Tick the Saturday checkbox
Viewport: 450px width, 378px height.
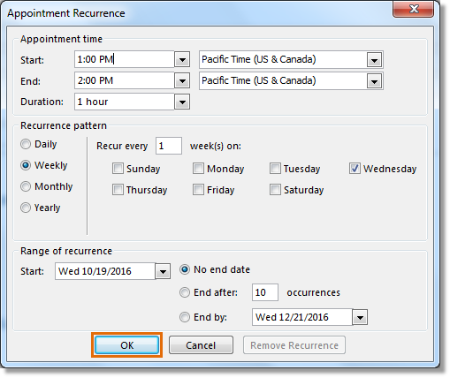click(x=275, y=190)
